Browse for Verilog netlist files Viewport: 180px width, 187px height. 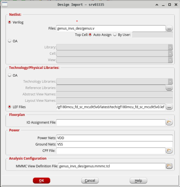pos(169,28)
